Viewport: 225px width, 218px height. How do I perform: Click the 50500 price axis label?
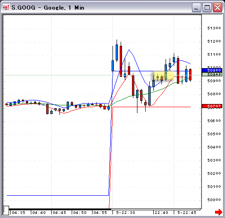coord(214,134)
